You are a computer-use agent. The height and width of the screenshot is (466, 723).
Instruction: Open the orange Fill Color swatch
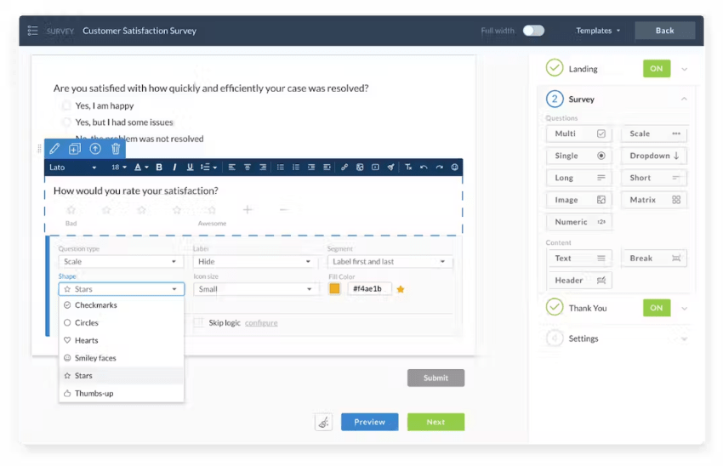335,289
